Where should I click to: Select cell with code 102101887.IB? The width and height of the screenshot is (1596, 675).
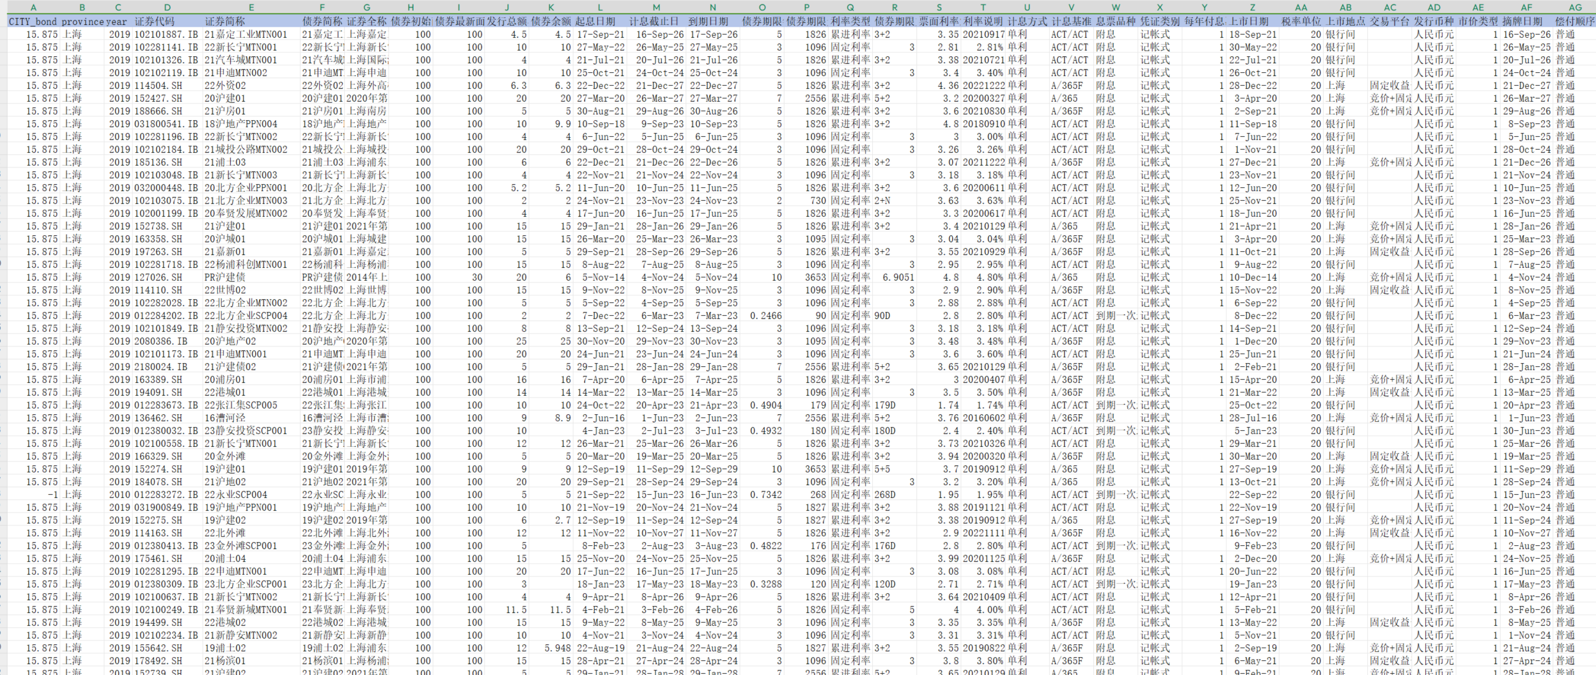pyautogui.click(x=168, y=35)
